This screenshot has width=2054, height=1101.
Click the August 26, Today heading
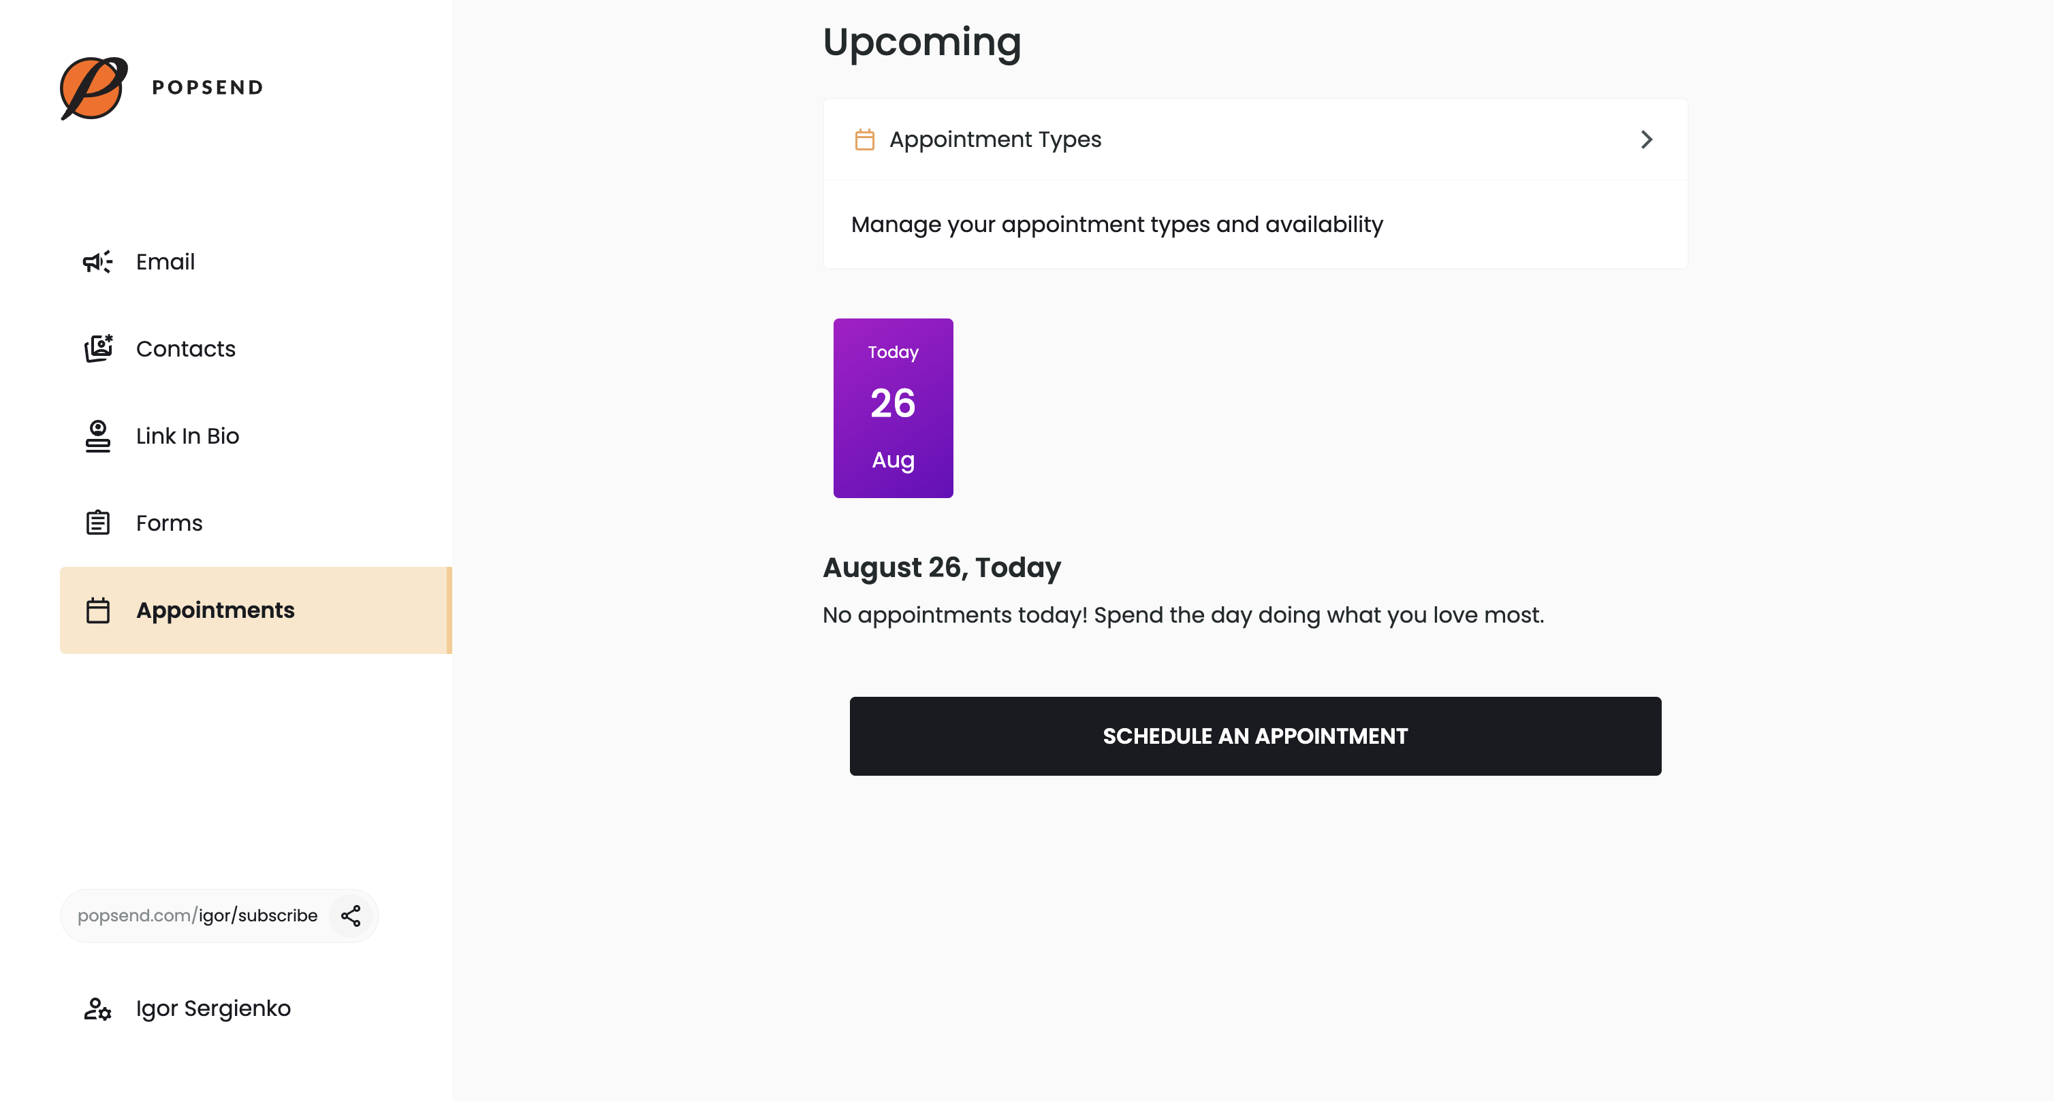[941, 568]
